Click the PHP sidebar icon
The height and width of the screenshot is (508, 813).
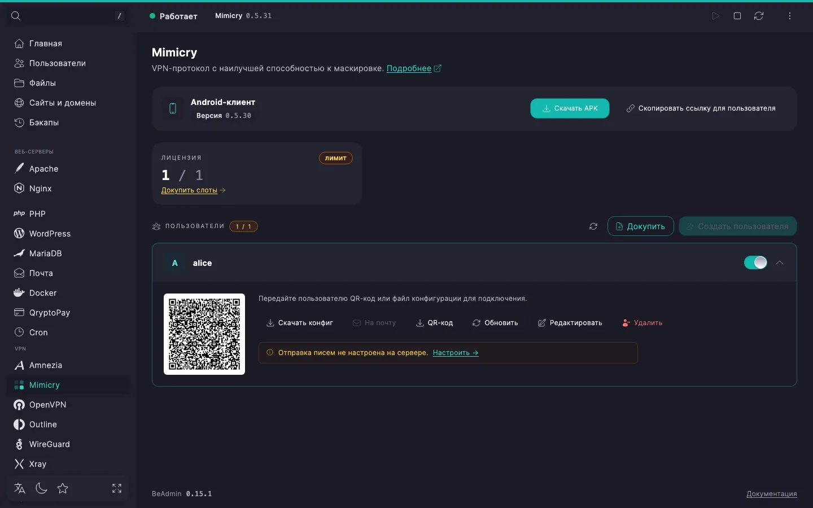[x=19, y=214]
